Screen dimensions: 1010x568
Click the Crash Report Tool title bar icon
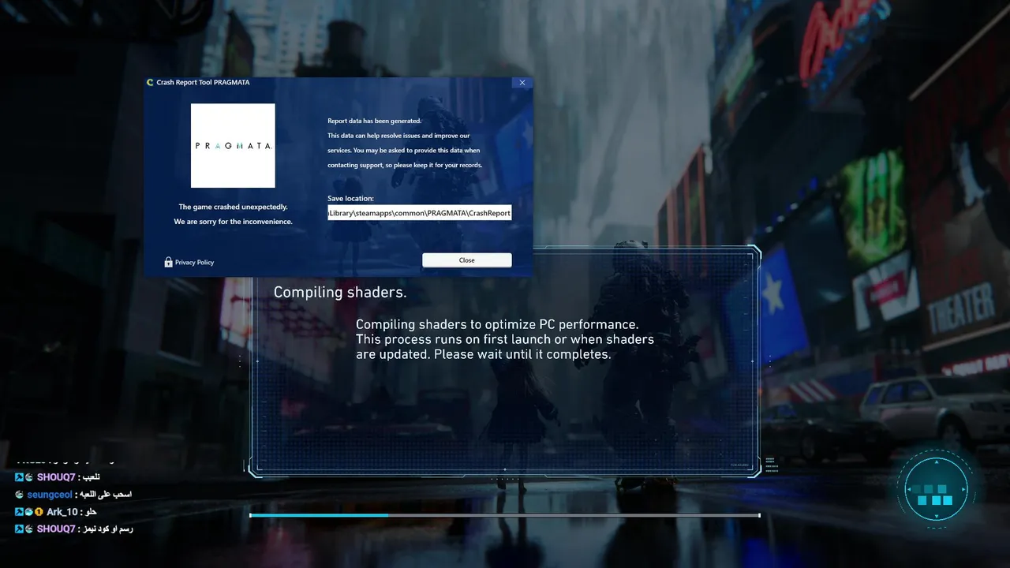(x=150, y=82)
